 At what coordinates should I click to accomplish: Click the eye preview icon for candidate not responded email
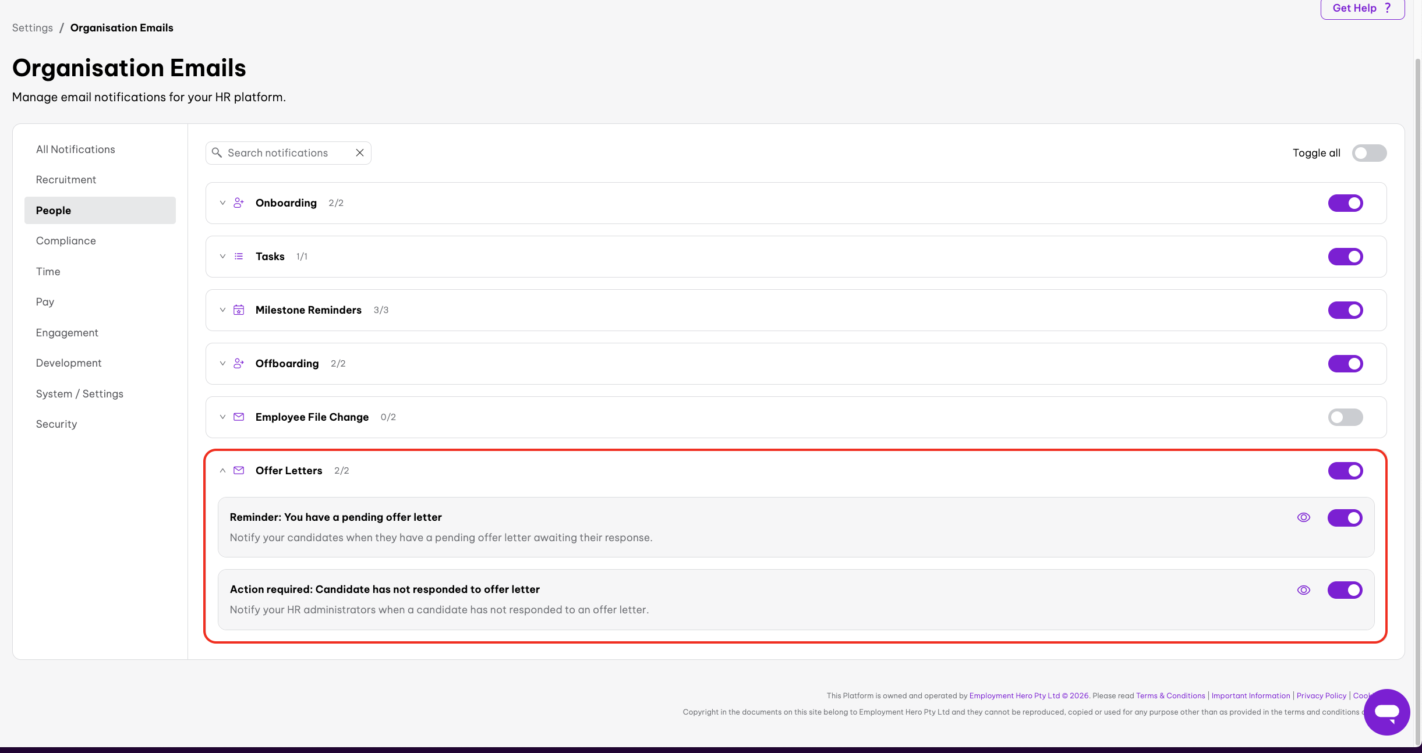coord(1304,589)
